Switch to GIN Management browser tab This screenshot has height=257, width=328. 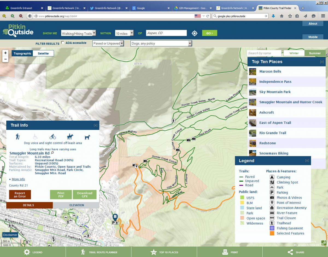193,8
